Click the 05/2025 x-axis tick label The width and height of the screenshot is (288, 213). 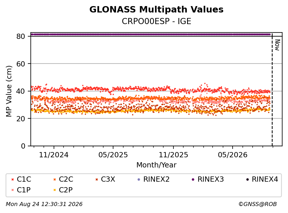point(113,155)
